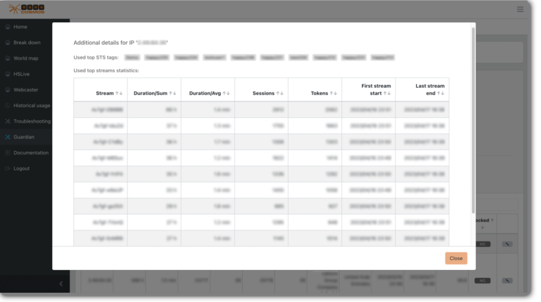
Task: Open the World map menu item
Action: tap(25, 58)
